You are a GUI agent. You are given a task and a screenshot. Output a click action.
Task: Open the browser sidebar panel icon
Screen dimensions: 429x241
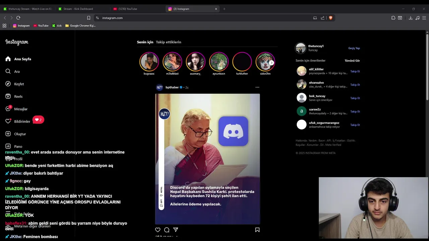coord(400,18)
